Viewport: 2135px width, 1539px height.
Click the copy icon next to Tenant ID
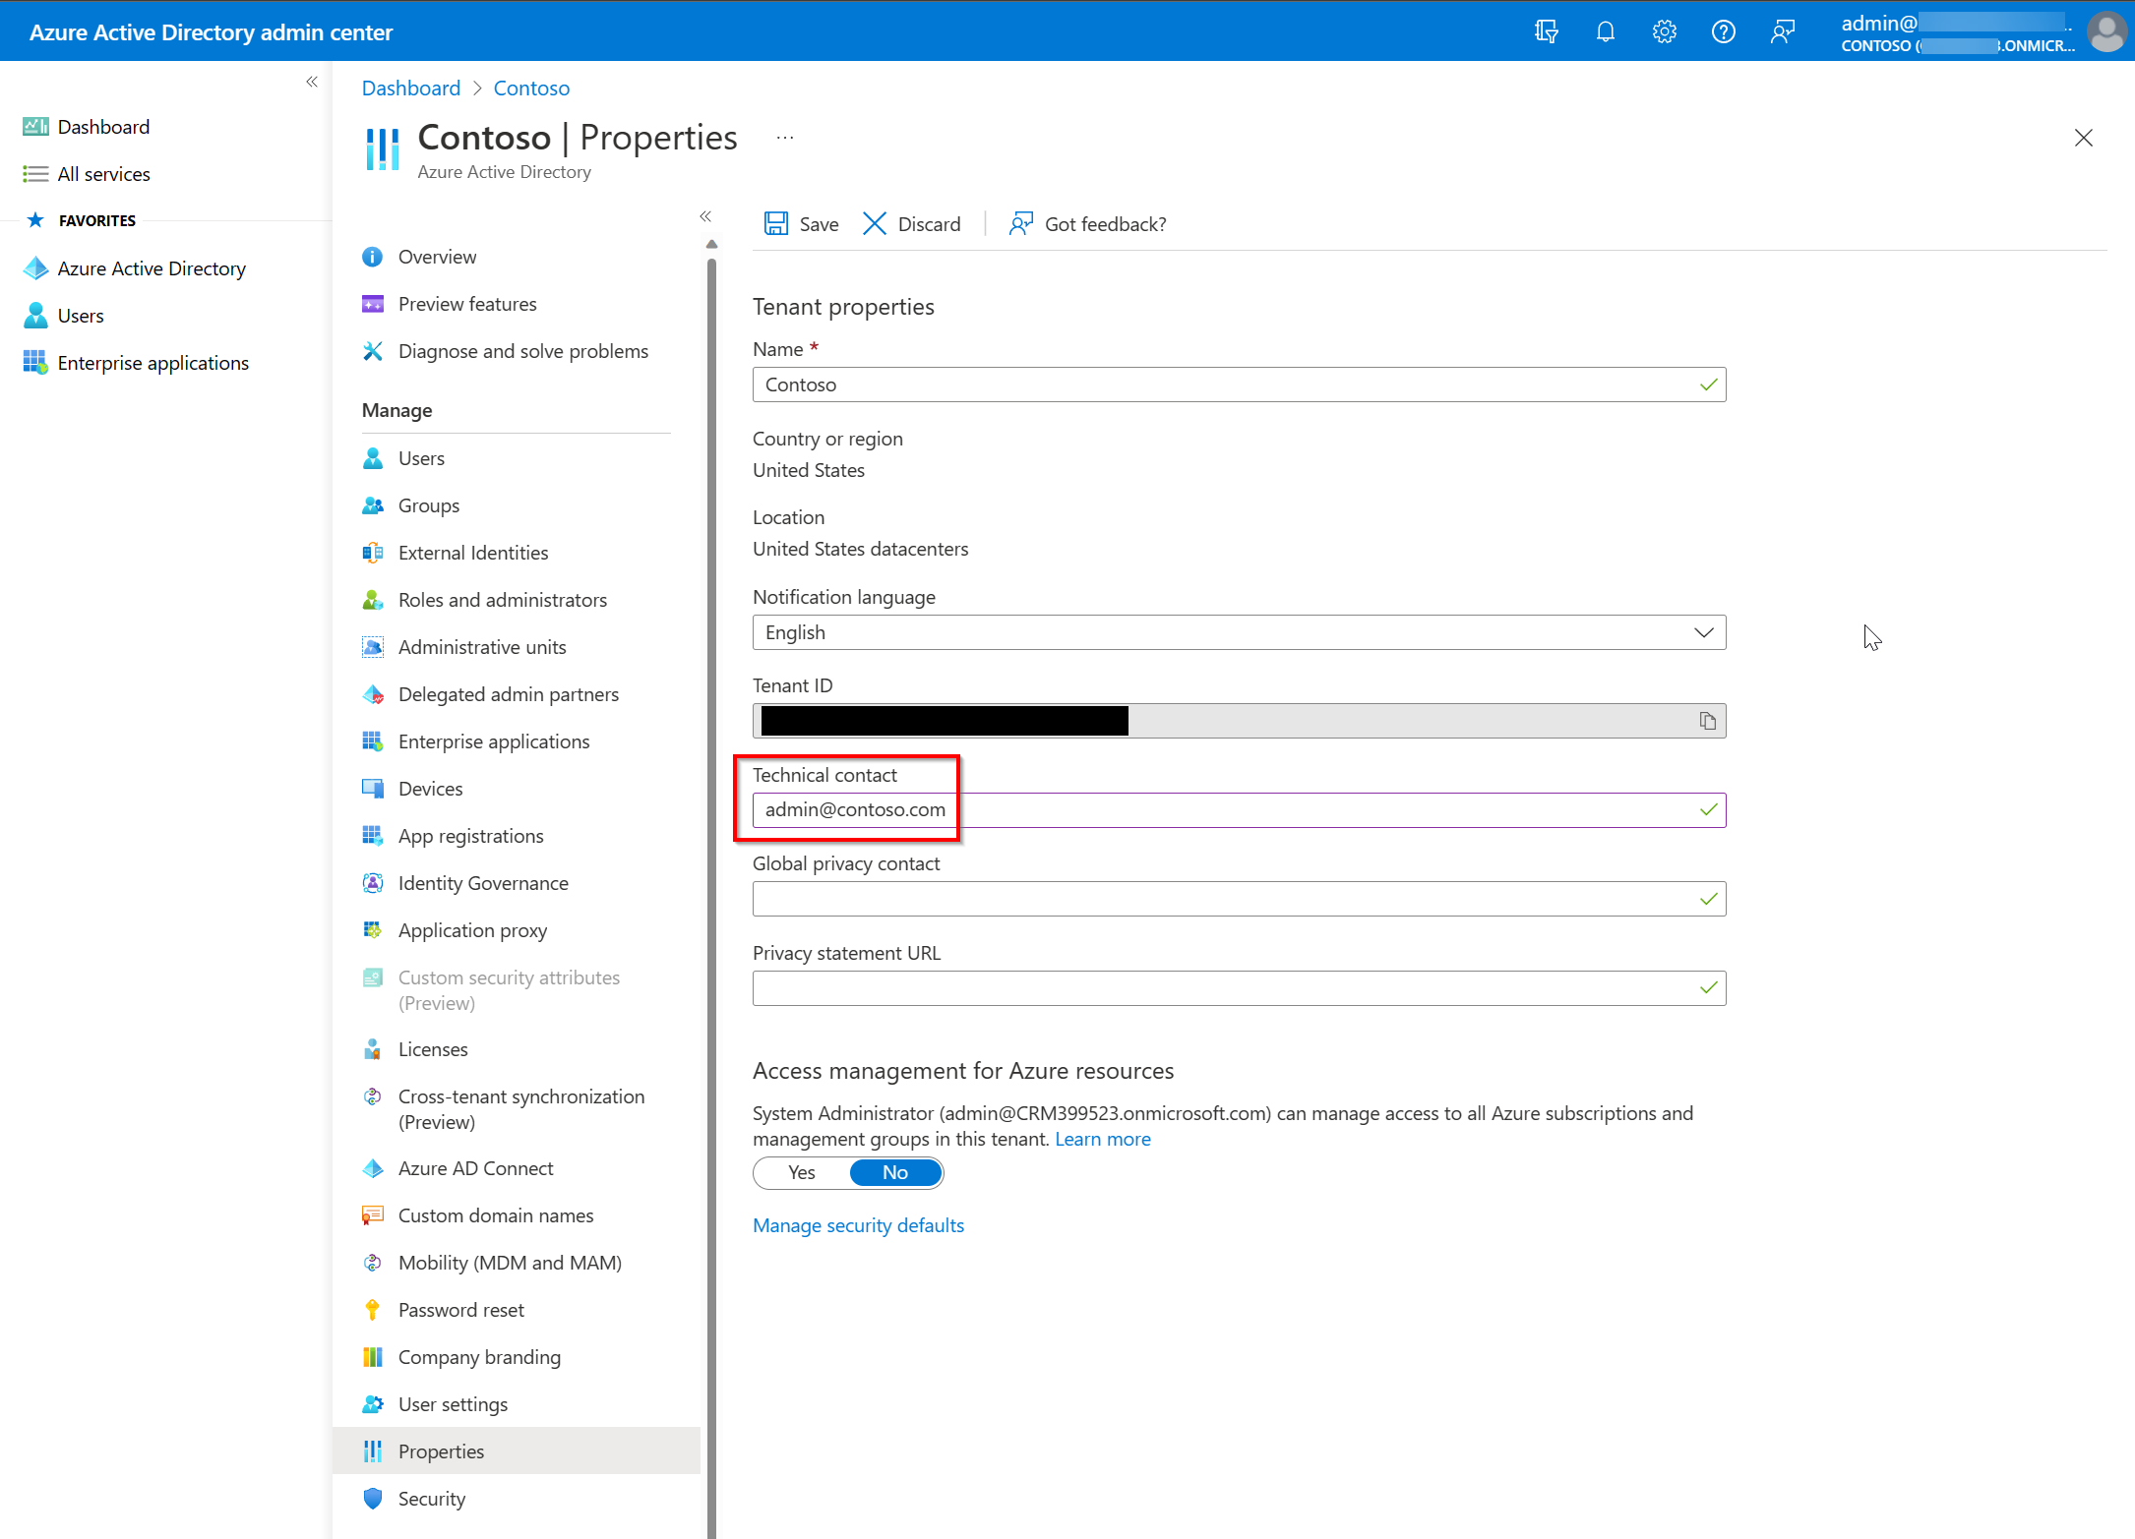coord(1707,719)
